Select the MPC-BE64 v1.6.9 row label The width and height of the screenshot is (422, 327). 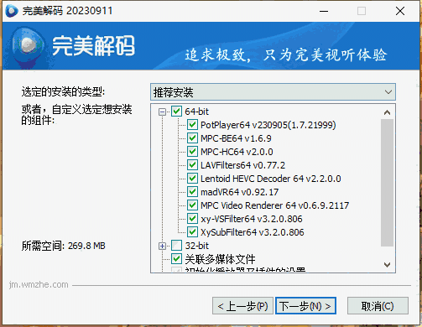236,138
